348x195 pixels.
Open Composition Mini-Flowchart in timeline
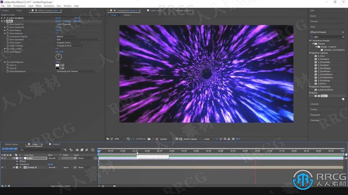[65, 150]
